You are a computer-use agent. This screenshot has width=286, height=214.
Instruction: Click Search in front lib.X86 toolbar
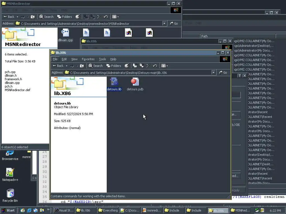tap(96, 66)
